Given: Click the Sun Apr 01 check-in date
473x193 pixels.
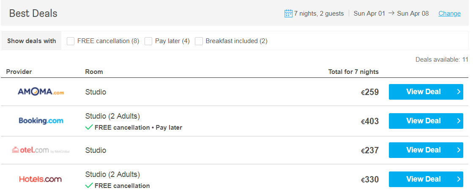Looking at the screenshot, I should [x=369, y=14].
